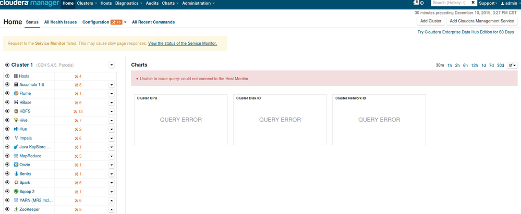Open the Charts menu
The image size is (521, 214).
point(170,3)
